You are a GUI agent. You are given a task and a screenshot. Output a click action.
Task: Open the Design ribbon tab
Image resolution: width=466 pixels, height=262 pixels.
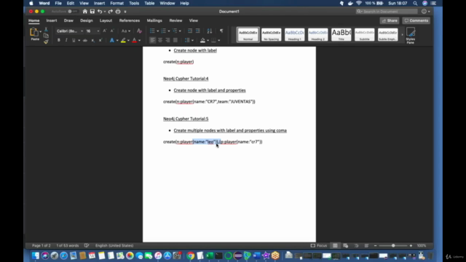[x=87, y=20]
